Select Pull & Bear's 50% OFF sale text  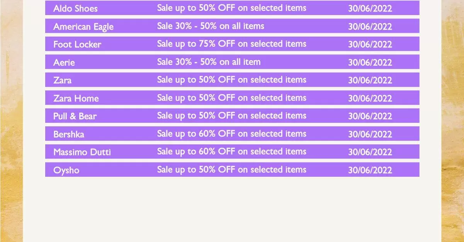(231, 116)
